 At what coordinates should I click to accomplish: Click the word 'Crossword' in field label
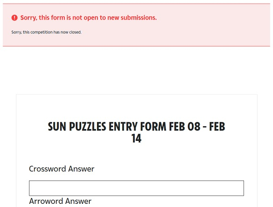[x=47, y=169]
